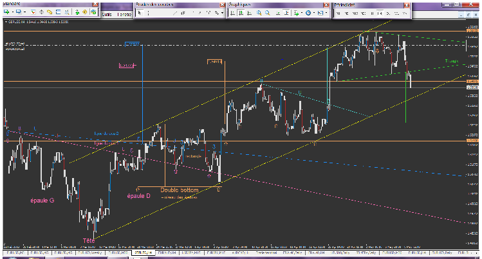Switch chart to Line Chart mode
Image resolution: width=482 pixels, height=259 pixels.
tap(249, 13)
